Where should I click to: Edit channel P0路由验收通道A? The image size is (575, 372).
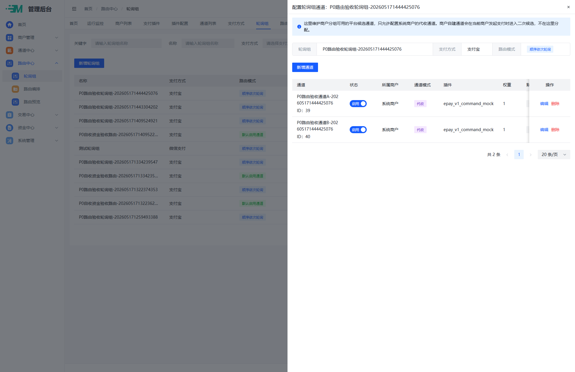pos(544,104)
